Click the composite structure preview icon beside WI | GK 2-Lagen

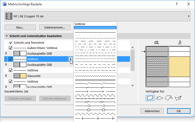(x=9, y=16)
